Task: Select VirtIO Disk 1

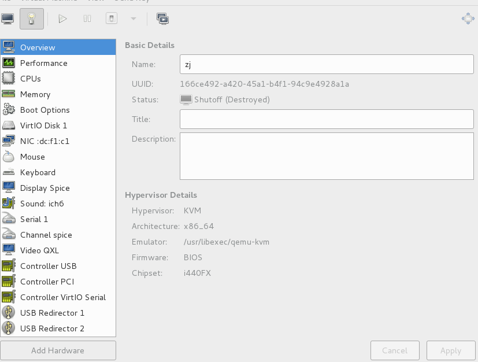Action: coord(58,125)
